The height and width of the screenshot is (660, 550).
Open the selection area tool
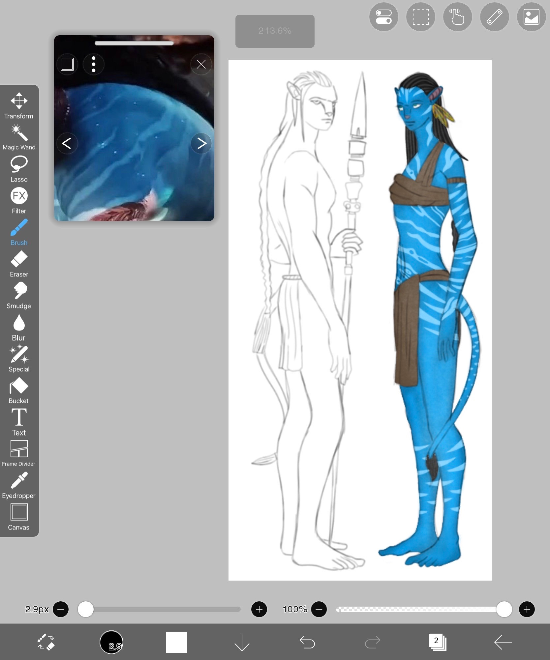point(421,17)
